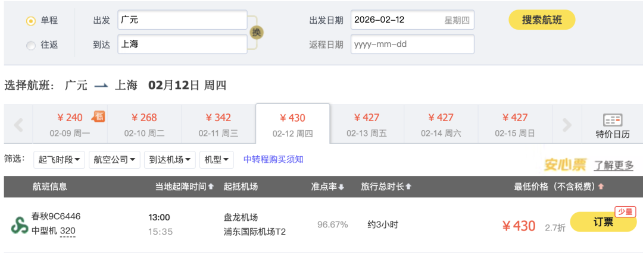
Task: Click the 2.7折 discount text
Action: [555, 227]
